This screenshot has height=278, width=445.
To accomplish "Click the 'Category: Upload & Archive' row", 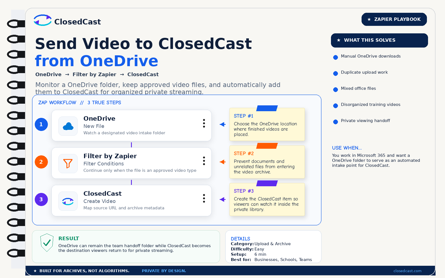I will (261, 244).
